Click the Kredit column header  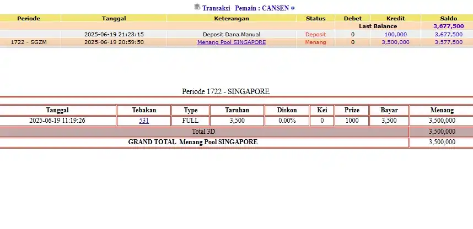(x=395, y=18)
